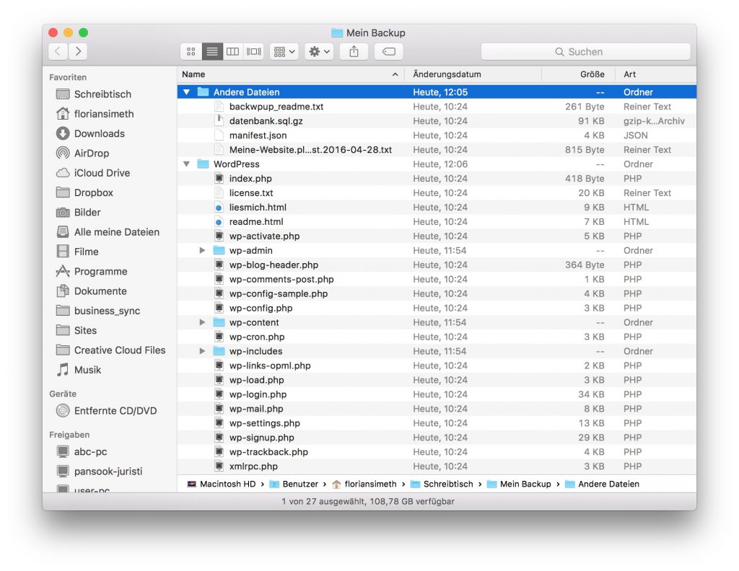Switch to icon view mode
739x571 pixels.
[x=191, y=51]
